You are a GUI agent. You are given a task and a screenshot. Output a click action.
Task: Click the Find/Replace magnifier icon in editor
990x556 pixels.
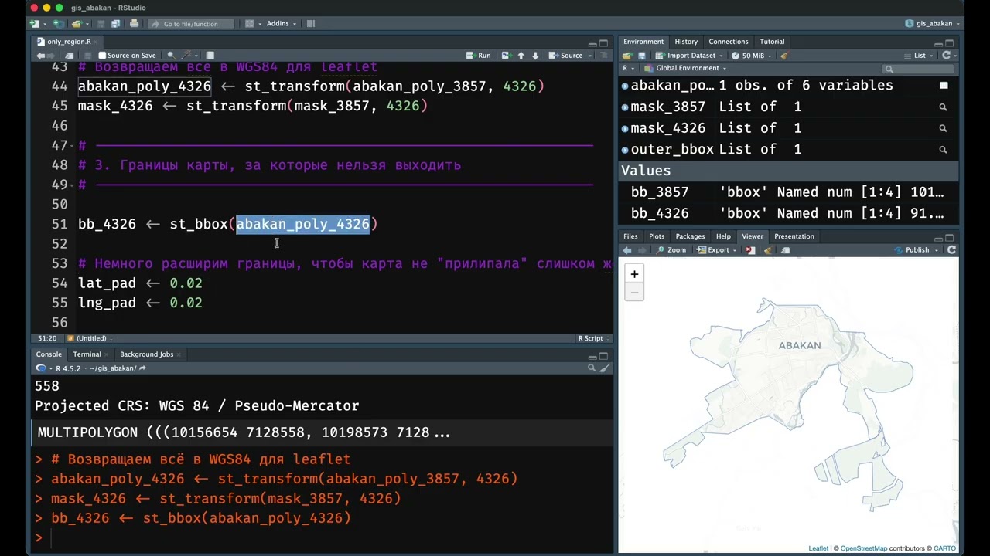coord(171,56)
